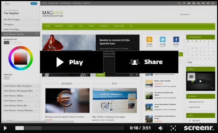The width and height of the screenshot is (218, 133).
Task: Open the BUSINESS item in the green menu
Action: point(59,26)
